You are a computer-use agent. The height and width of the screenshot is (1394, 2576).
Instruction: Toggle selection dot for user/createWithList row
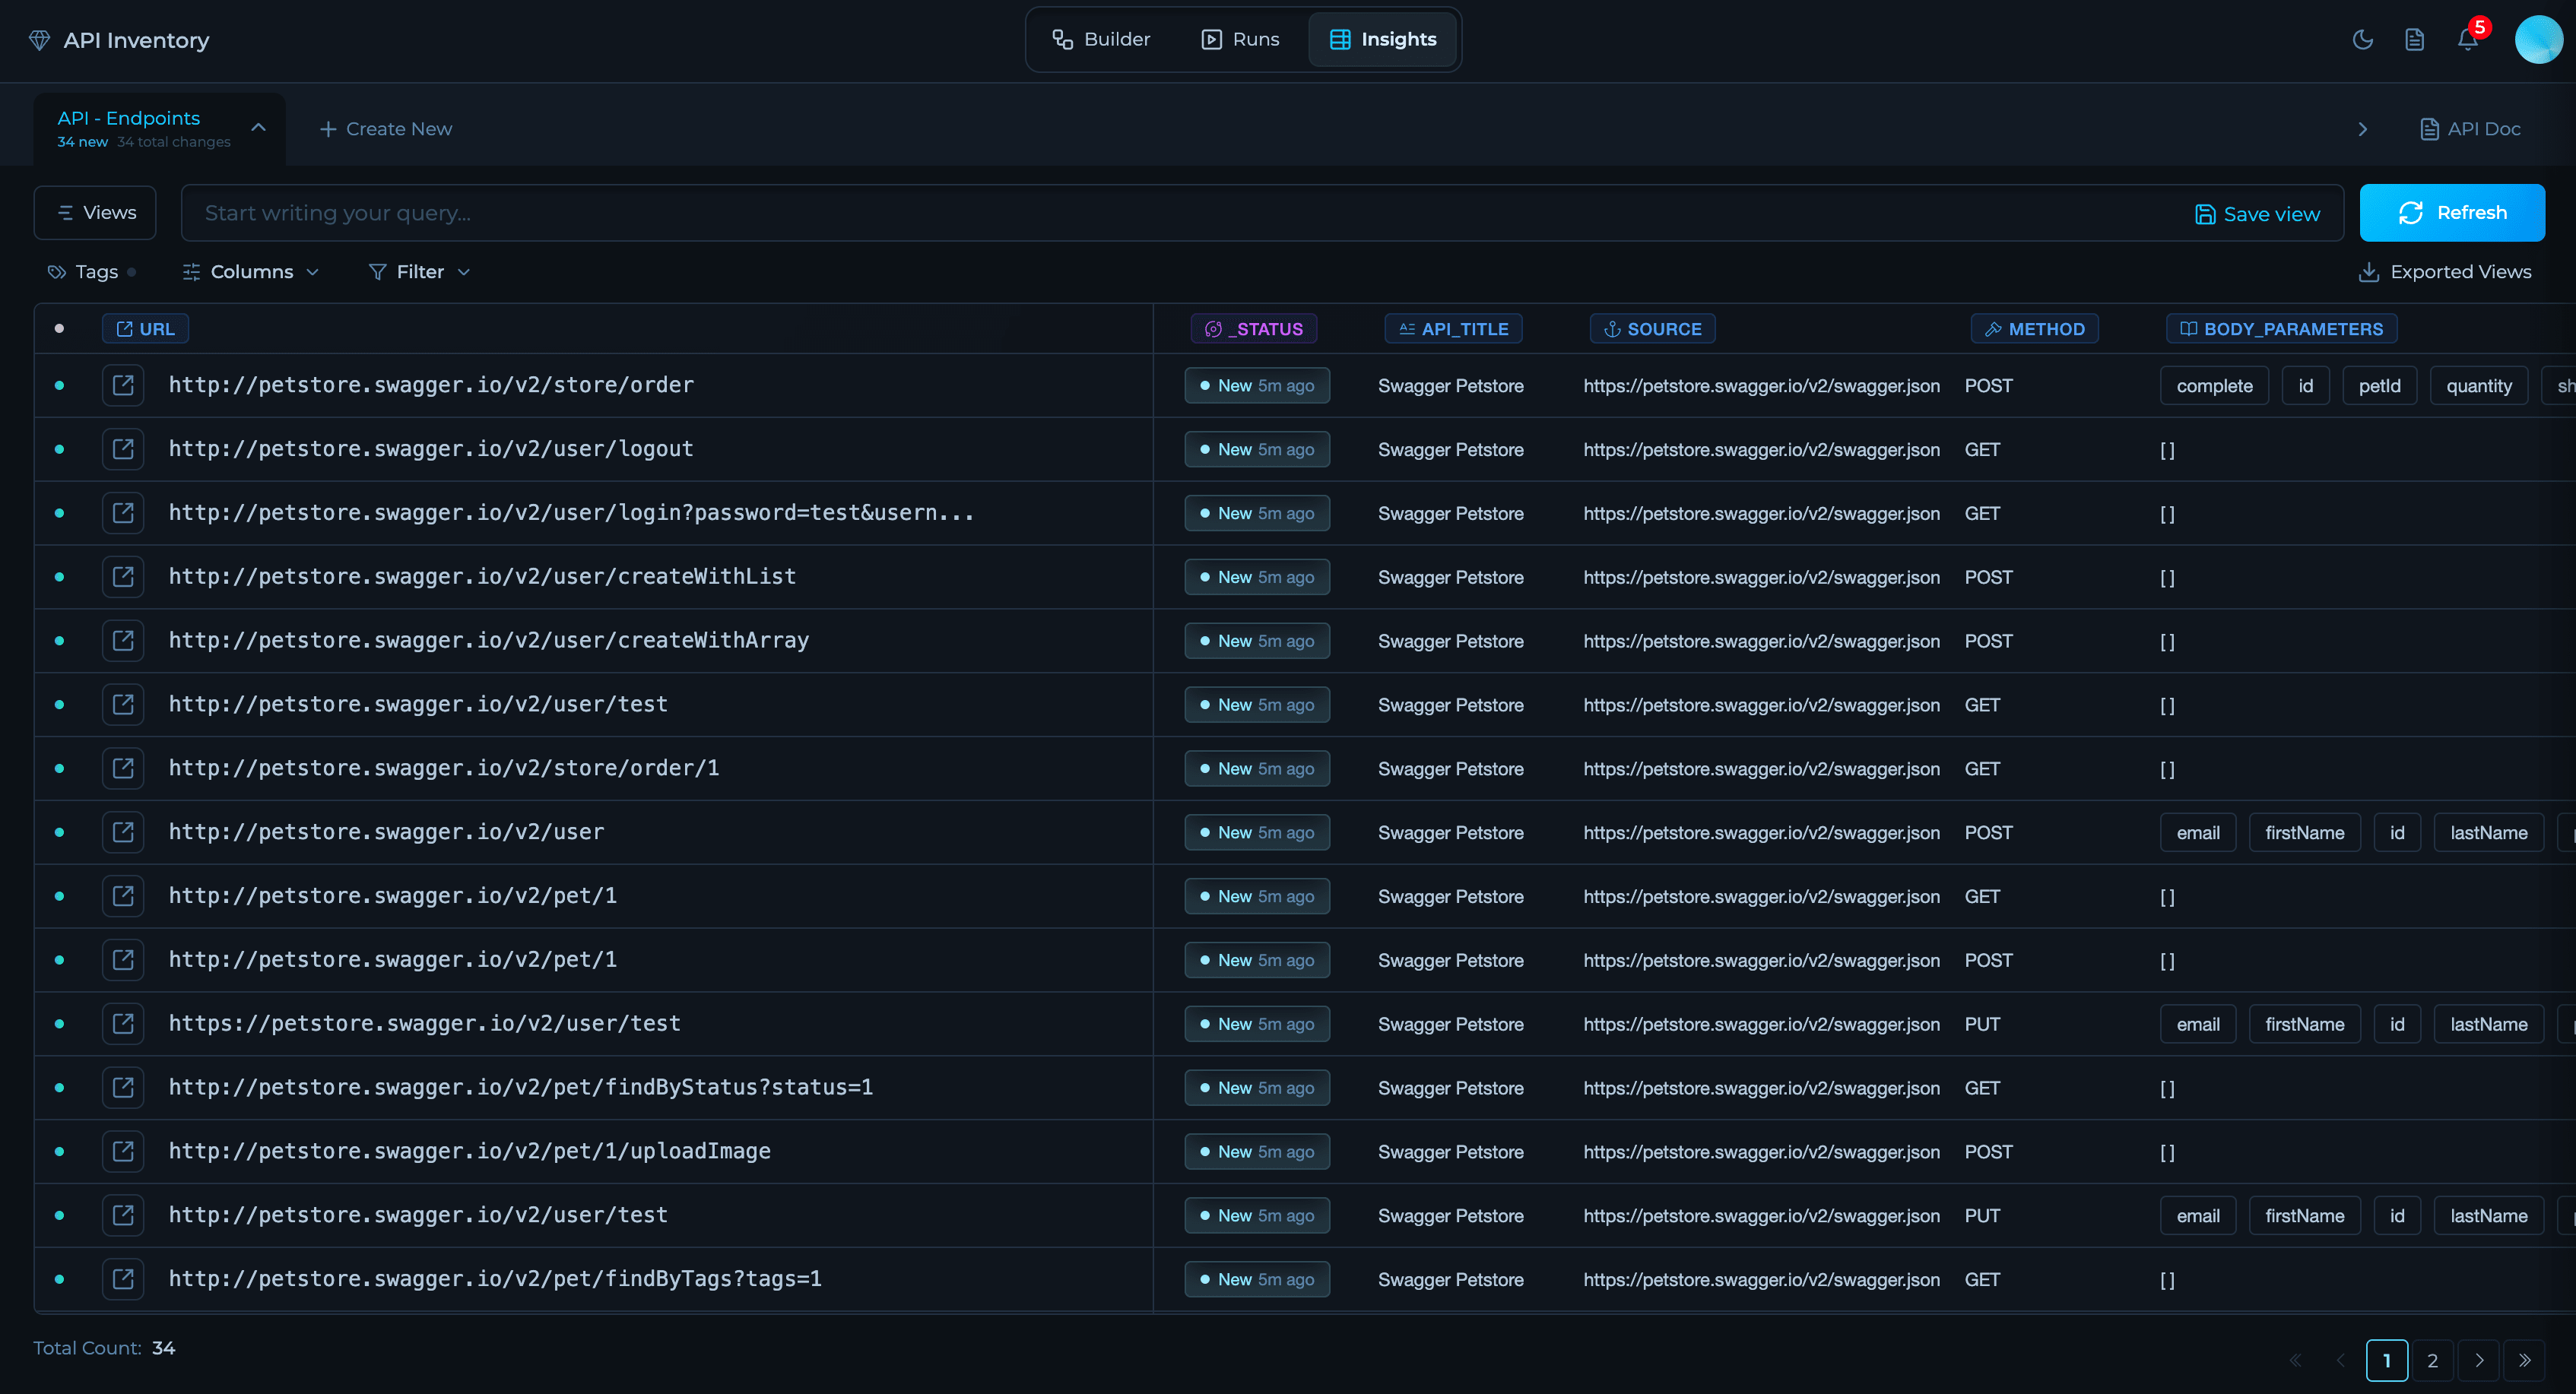(59, 577)
